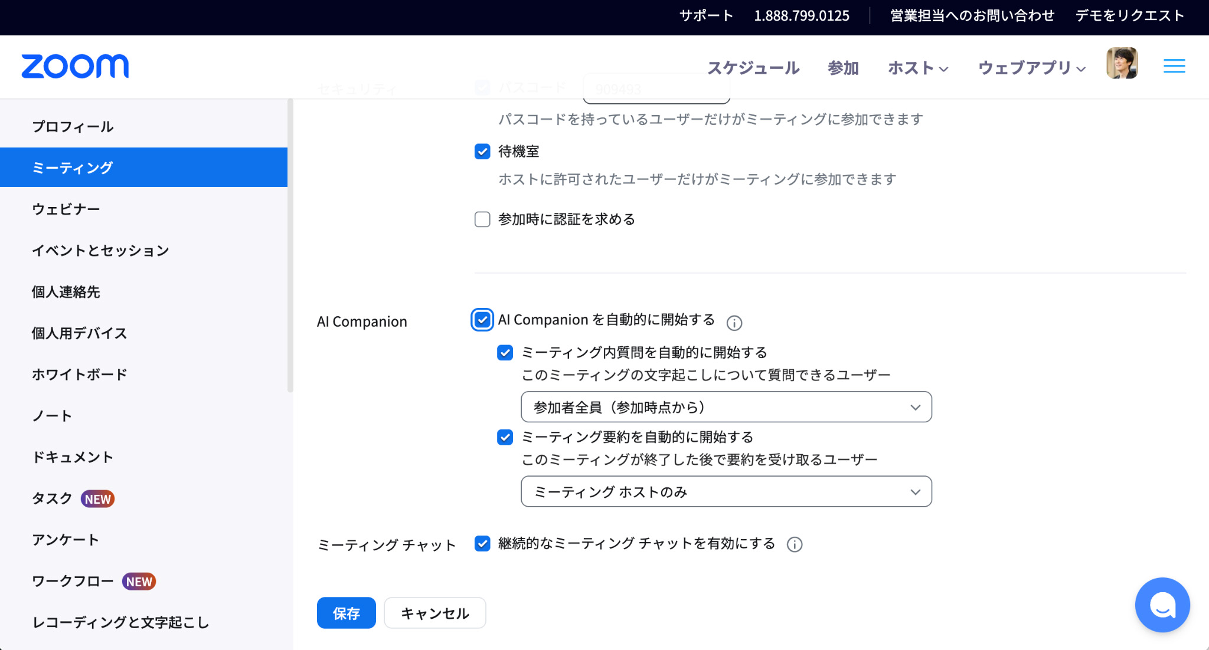Select ミーティング in the sidebar
Viewport: 1209px width, 650px height.
[x=143, y=168]
